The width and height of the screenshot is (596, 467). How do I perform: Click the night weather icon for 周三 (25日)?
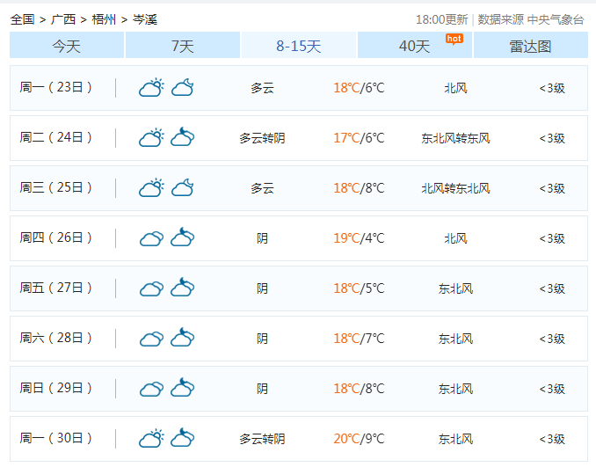coord(182,187)
